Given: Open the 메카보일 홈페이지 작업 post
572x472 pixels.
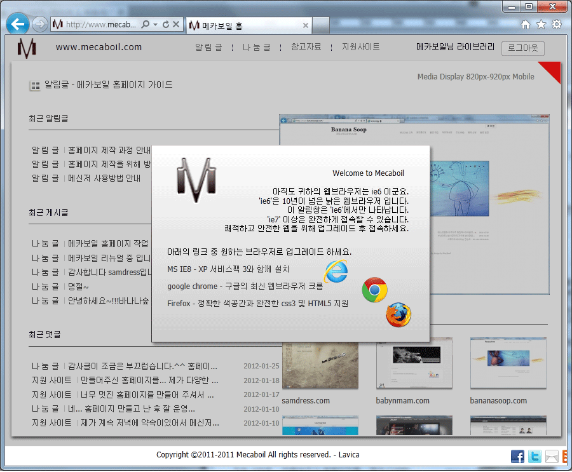Looking at the screenshot, I should (108, 244).
